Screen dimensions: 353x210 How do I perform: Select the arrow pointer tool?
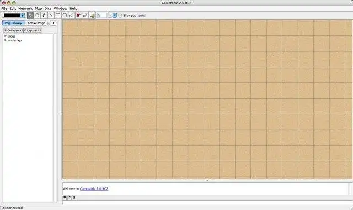click(30, 15)
